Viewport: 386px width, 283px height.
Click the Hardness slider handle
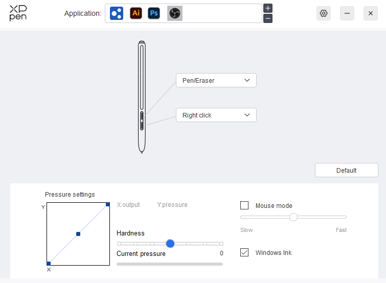[x=170, y=244]
